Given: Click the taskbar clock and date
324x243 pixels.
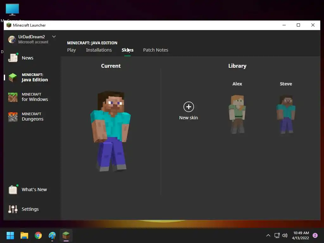Looking at the screenshot, I should click(x=301, y=235).
